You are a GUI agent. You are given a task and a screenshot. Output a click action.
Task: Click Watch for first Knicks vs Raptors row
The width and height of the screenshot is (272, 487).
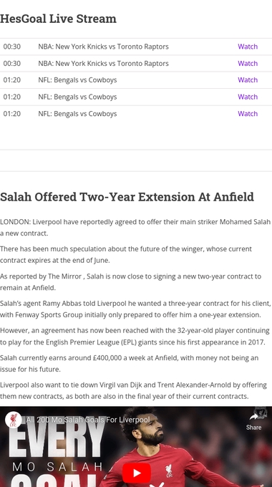pos(248,47)
